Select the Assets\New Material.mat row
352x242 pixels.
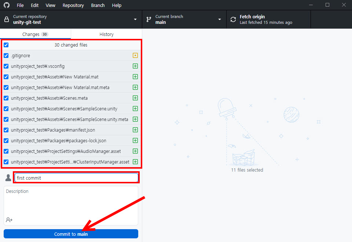point(71,77)
